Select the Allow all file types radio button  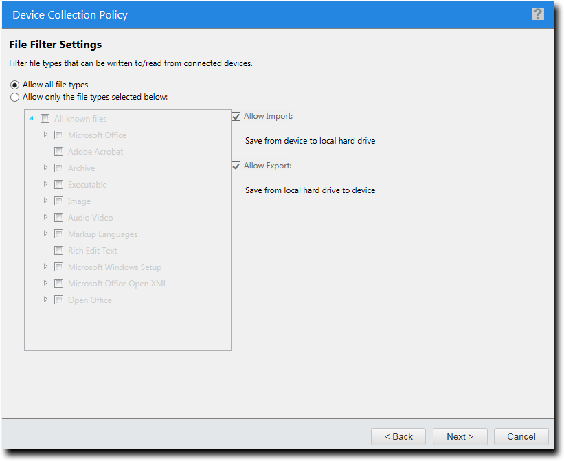click(14, 84)
